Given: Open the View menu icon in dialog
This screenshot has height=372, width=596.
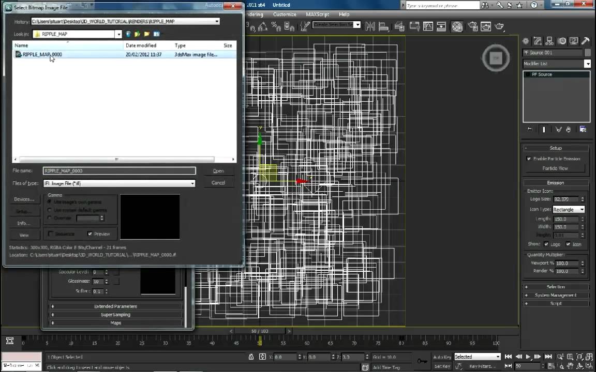Looking at the screenshot, I should click(x=157, y=34).
